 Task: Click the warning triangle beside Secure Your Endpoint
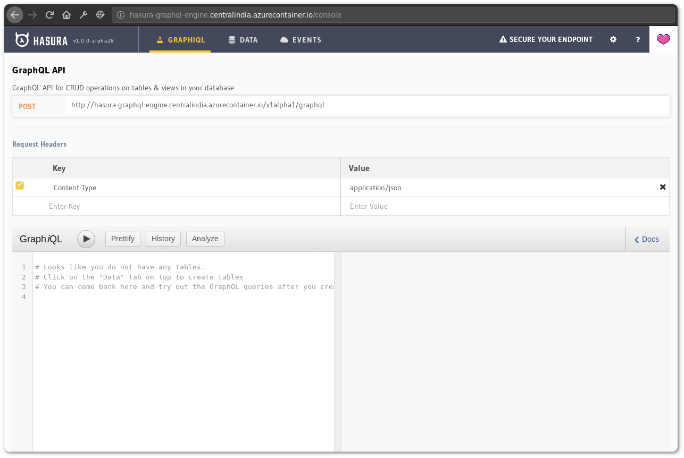(x=503, y=39)
